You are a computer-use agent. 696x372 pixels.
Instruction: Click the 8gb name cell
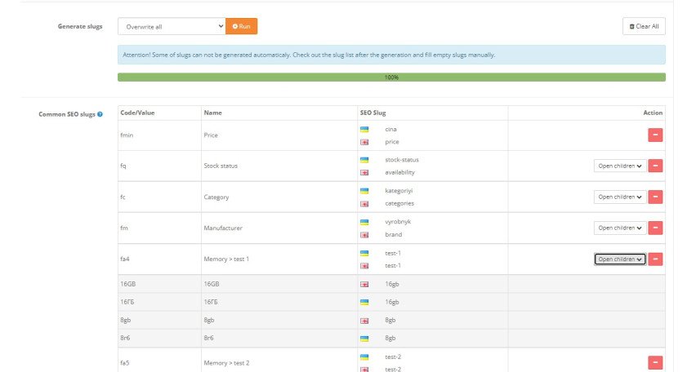279,320
